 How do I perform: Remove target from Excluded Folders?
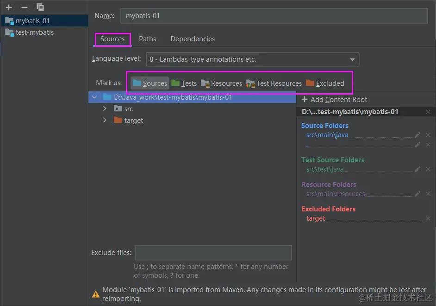(x=428, y=218)
